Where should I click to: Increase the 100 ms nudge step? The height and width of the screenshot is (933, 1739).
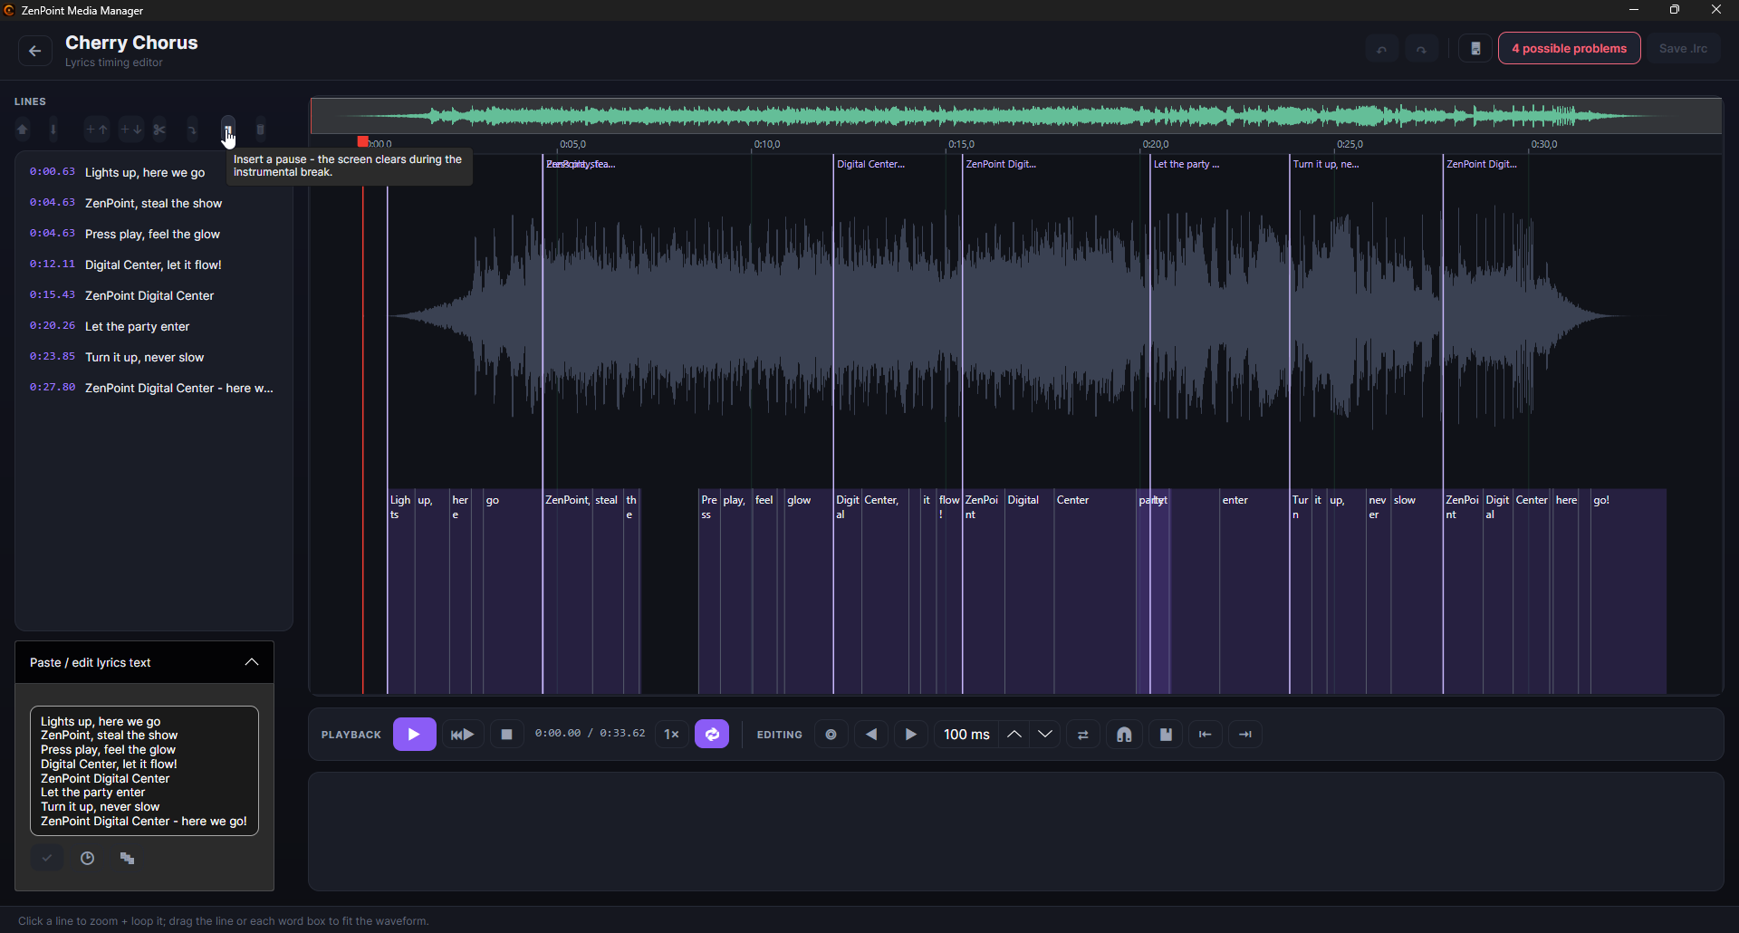1014,735
